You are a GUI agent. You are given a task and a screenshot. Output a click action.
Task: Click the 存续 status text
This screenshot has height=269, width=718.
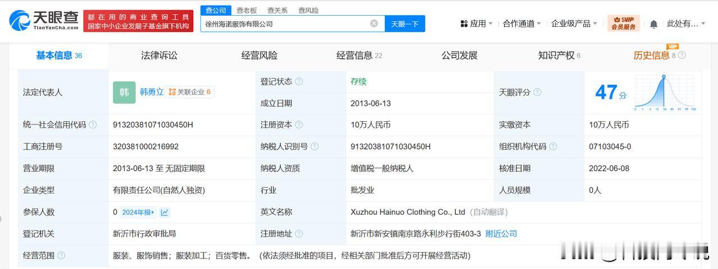(x=358, y=81)
